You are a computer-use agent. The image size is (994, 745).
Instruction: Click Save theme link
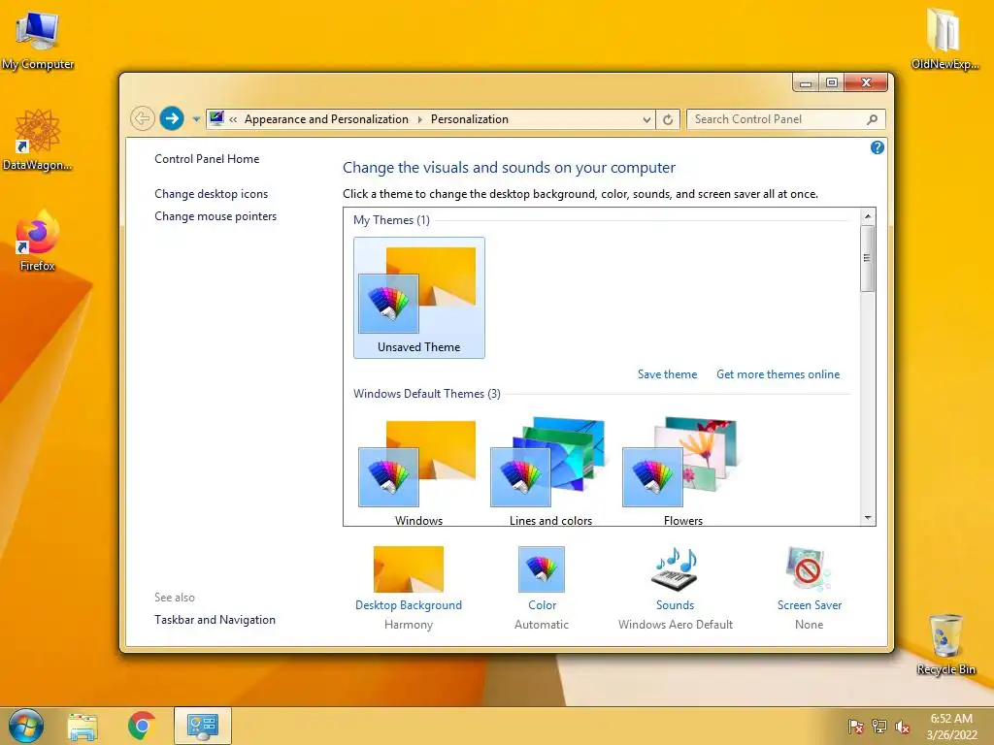pyautogui.click(x=667, y=374)
